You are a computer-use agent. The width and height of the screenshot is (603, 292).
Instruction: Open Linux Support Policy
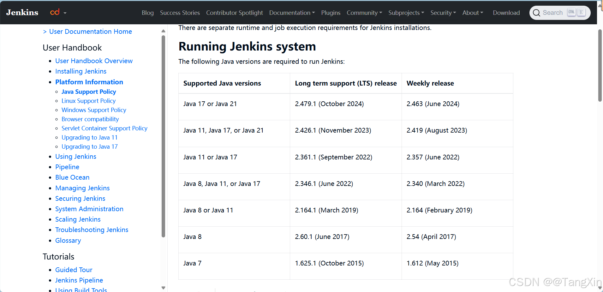pyautogui.click(x=88, y=101)
